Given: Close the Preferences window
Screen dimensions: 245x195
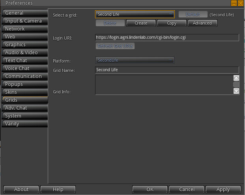Looking at the screenshot, I should point(241,3).
